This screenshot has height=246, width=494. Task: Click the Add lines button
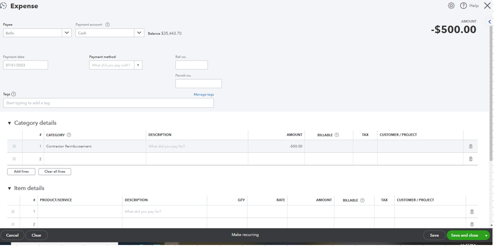[21, 172]
